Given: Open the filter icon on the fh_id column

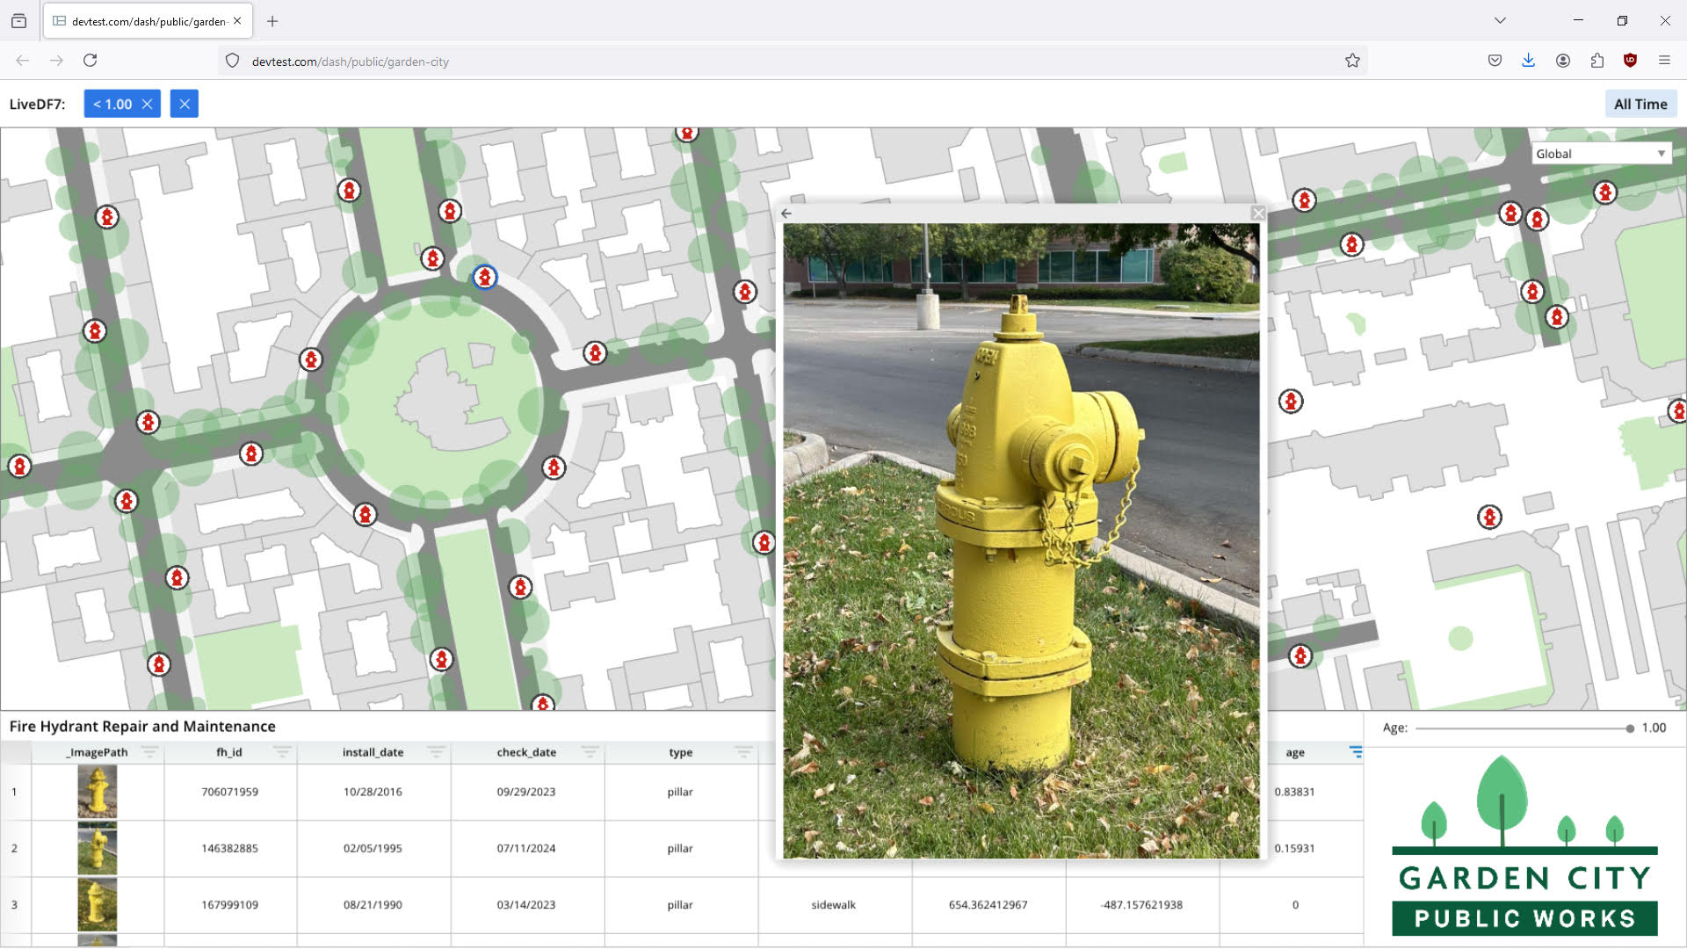Looking at the screenshot, I should (x=283, y=752).
